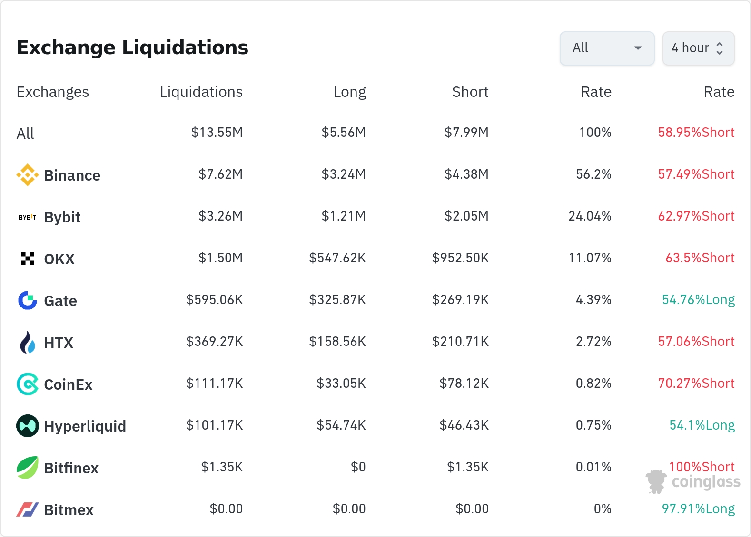
Task: Open the All filter dropdown
Action: coord(607,48)
